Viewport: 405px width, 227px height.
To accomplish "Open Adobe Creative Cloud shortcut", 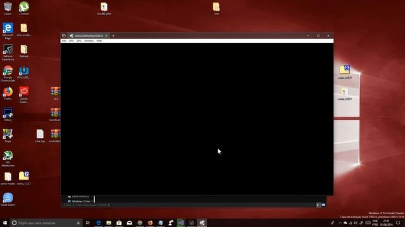I will (24, 95).
